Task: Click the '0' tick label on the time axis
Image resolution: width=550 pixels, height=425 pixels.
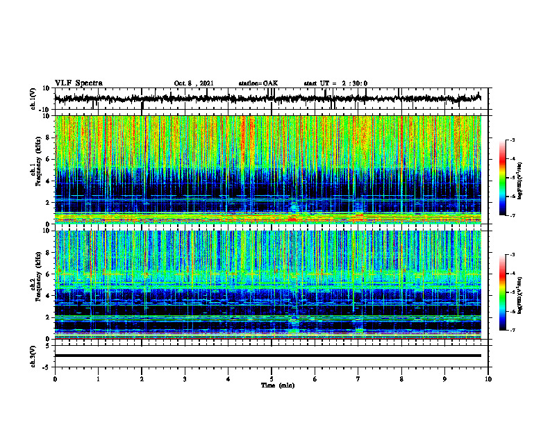Action: tap(55, 379)
